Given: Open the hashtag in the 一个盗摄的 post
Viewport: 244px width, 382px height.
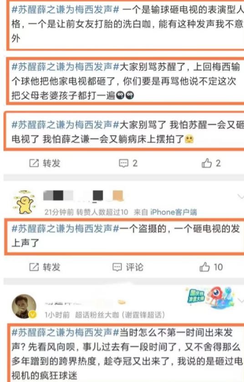Looking at the screenshot, I should pos(65,228).
